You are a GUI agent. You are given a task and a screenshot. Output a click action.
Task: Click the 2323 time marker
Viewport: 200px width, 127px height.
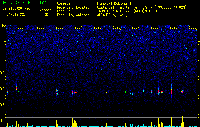click(59, 27)
